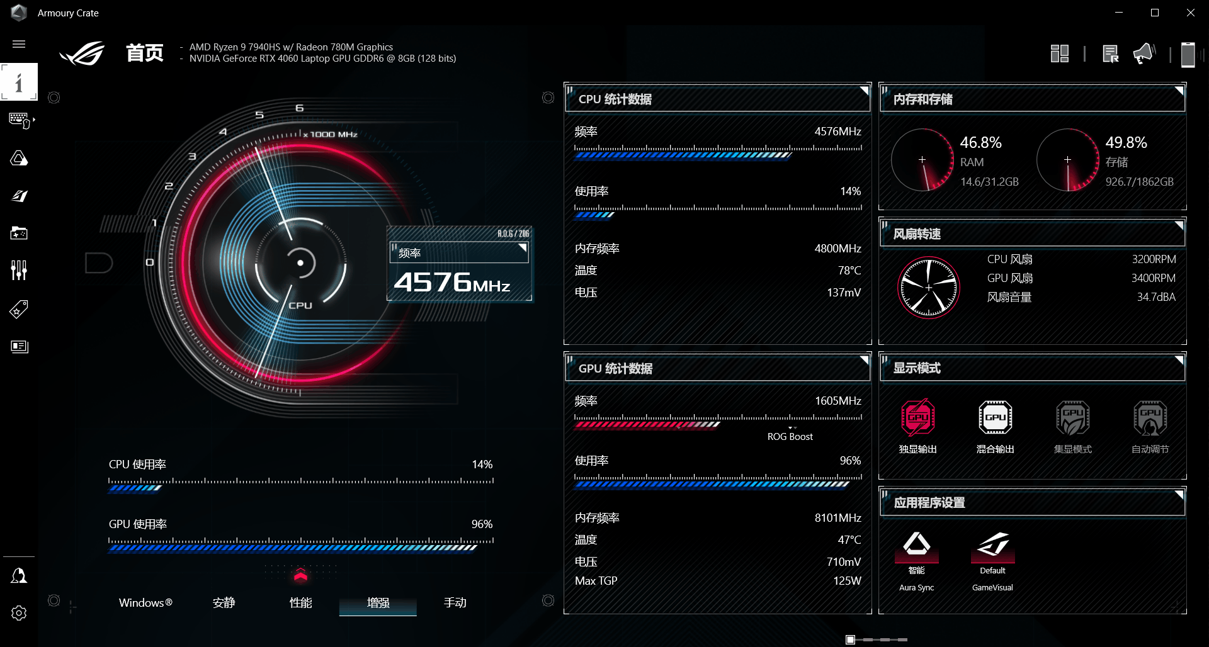Screen dimensions: 1209x647
Task: Select the Home info icon in sidebar
Action: pyautogui.click(x=19, y=82)
